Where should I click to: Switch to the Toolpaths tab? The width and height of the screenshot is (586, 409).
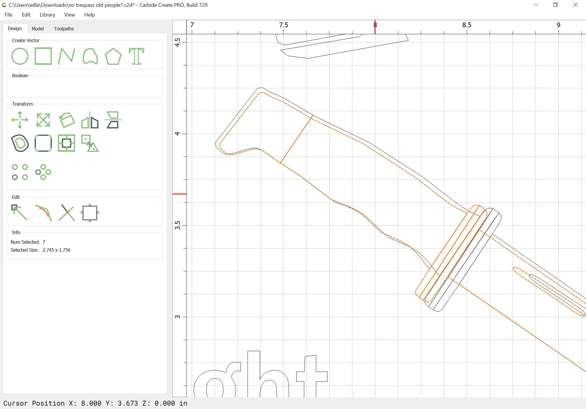point(64,29)
